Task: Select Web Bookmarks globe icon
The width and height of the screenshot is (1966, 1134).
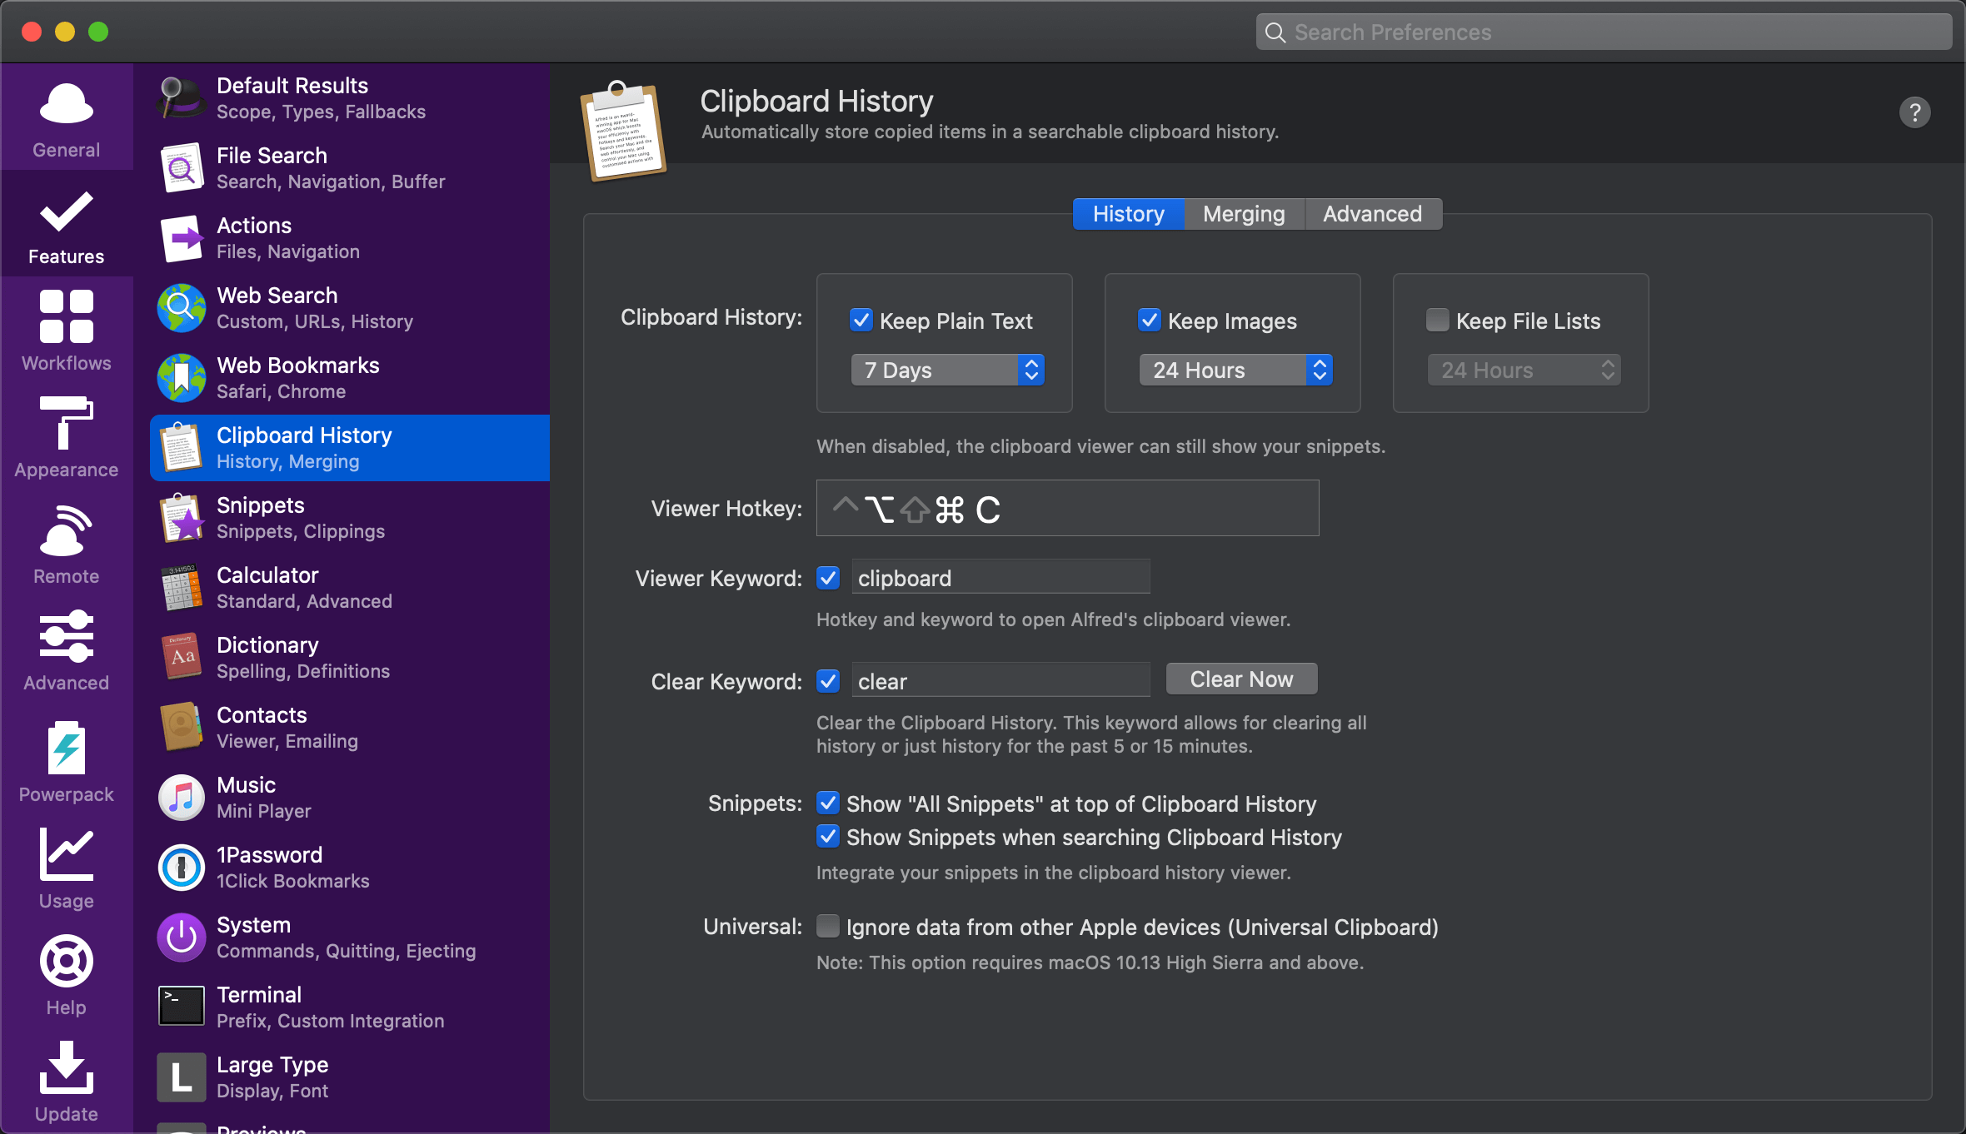Action: click(181, 378)
